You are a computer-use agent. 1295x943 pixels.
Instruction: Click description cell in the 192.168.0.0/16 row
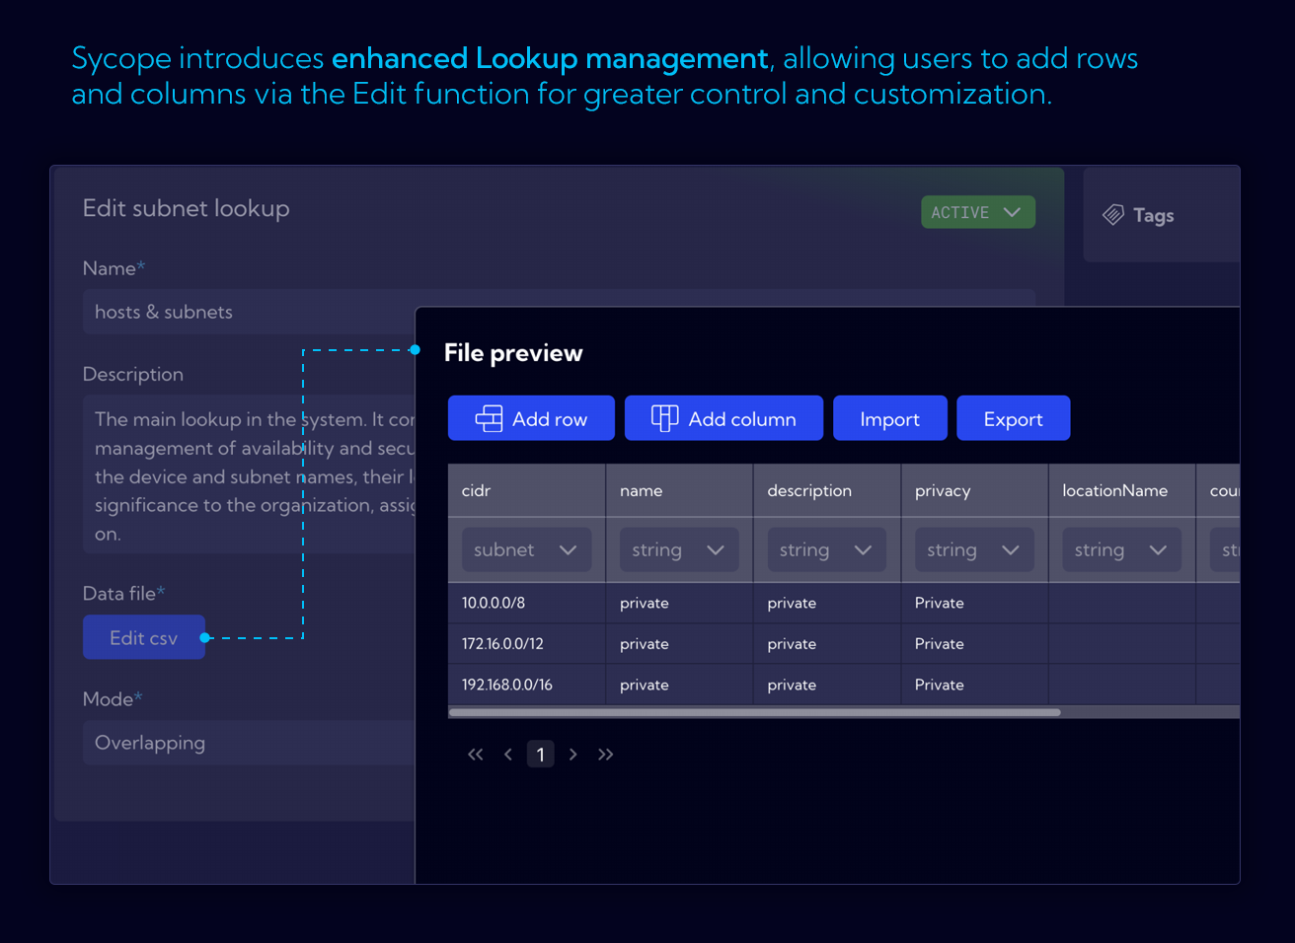pyautogui.click(x=827, y=685)
